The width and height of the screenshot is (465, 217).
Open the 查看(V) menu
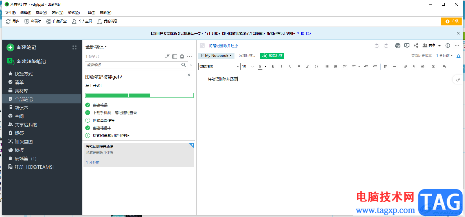[41, 13]
